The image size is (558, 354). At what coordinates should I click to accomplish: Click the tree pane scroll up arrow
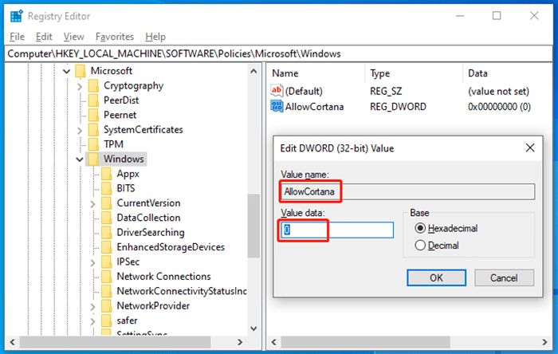(253, 71)
